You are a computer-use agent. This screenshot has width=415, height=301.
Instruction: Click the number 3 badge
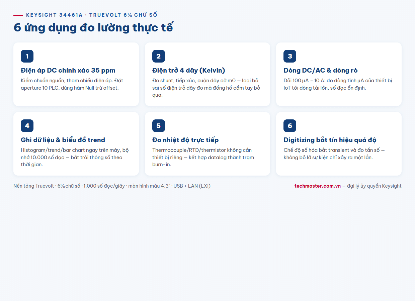pyautogui.click(x=290, y=56)
